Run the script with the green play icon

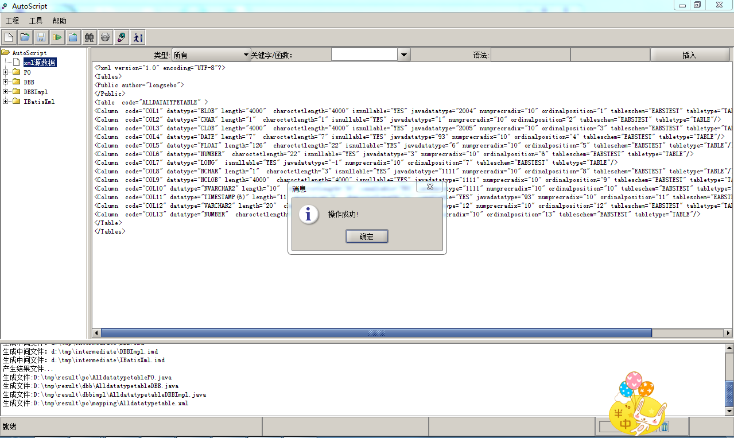click(x=57, y=37)
